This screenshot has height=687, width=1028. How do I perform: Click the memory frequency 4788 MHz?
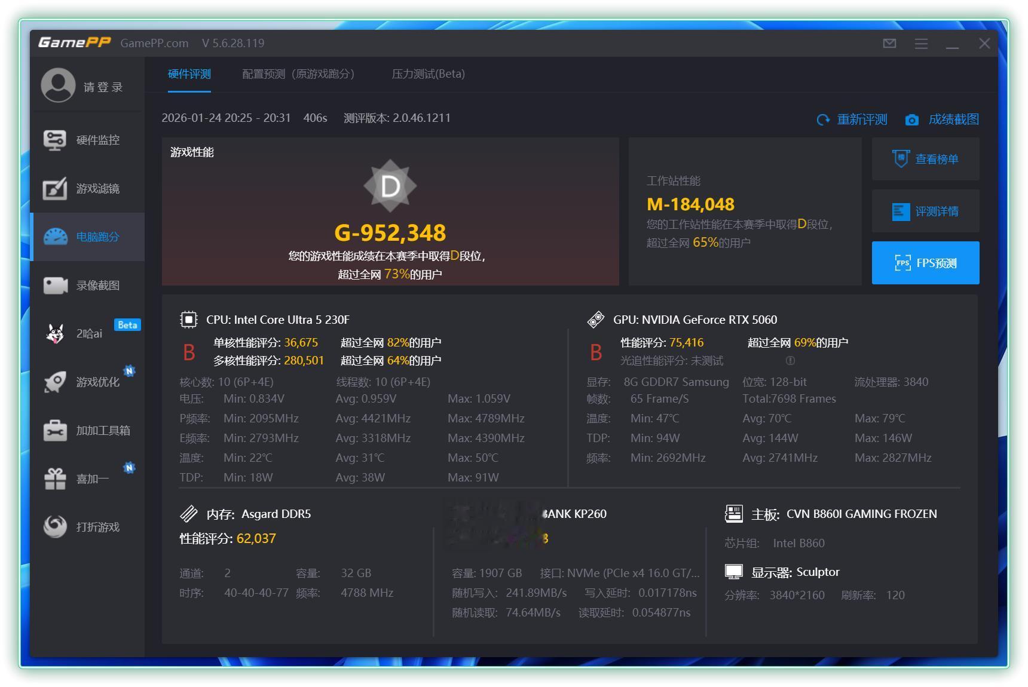367,593
